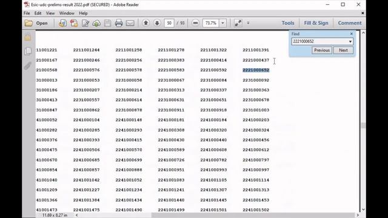The height and width of the screenshot is (218, 388).
Task: Click the Zoom out minus button
Action: pos(195,23)
